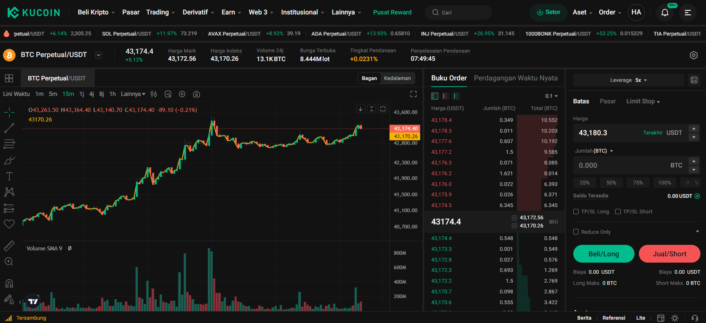Open the Berita footer link
The width and height of the screenshot is (706, 323).
584,318
